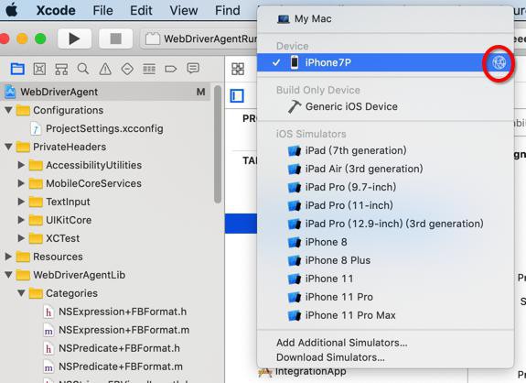The height and width of the screenshot is (383, 526).
Task: Click the MobileCoreServices folder name
Action: pyautogui.click(x=93, y=183)
